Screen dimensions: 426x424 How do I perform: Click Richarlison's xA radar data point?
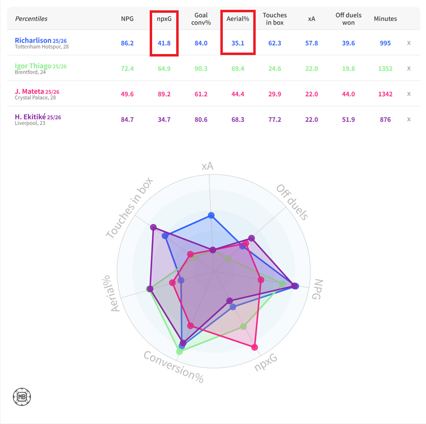click(211, 215)
